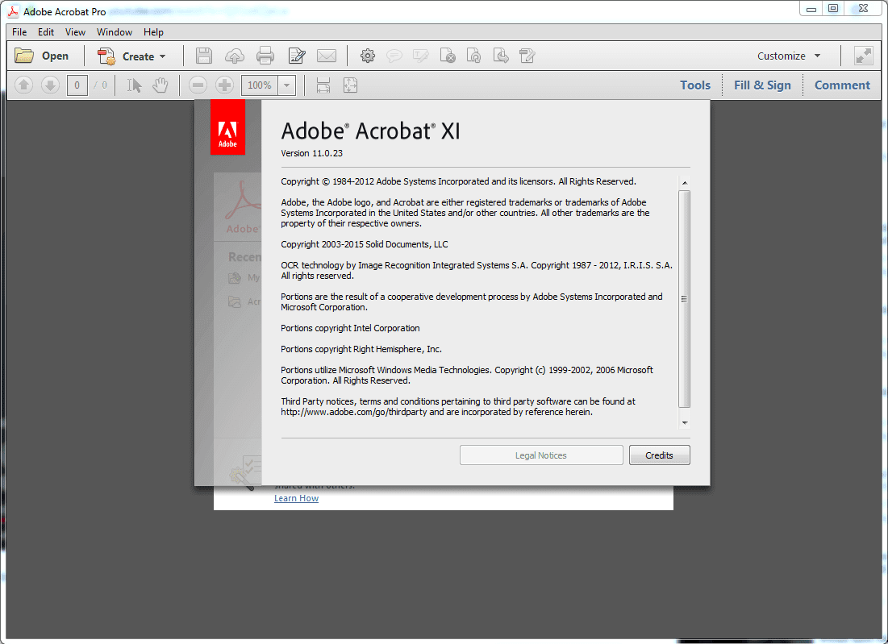
Task: Open the Help menu
Action: (x=153, y=32)
